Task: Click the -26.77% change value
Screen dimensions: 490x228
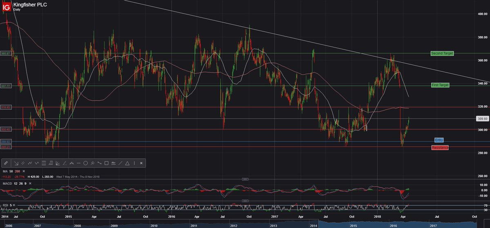Action: pyautogui.click(x=19, y=177)
